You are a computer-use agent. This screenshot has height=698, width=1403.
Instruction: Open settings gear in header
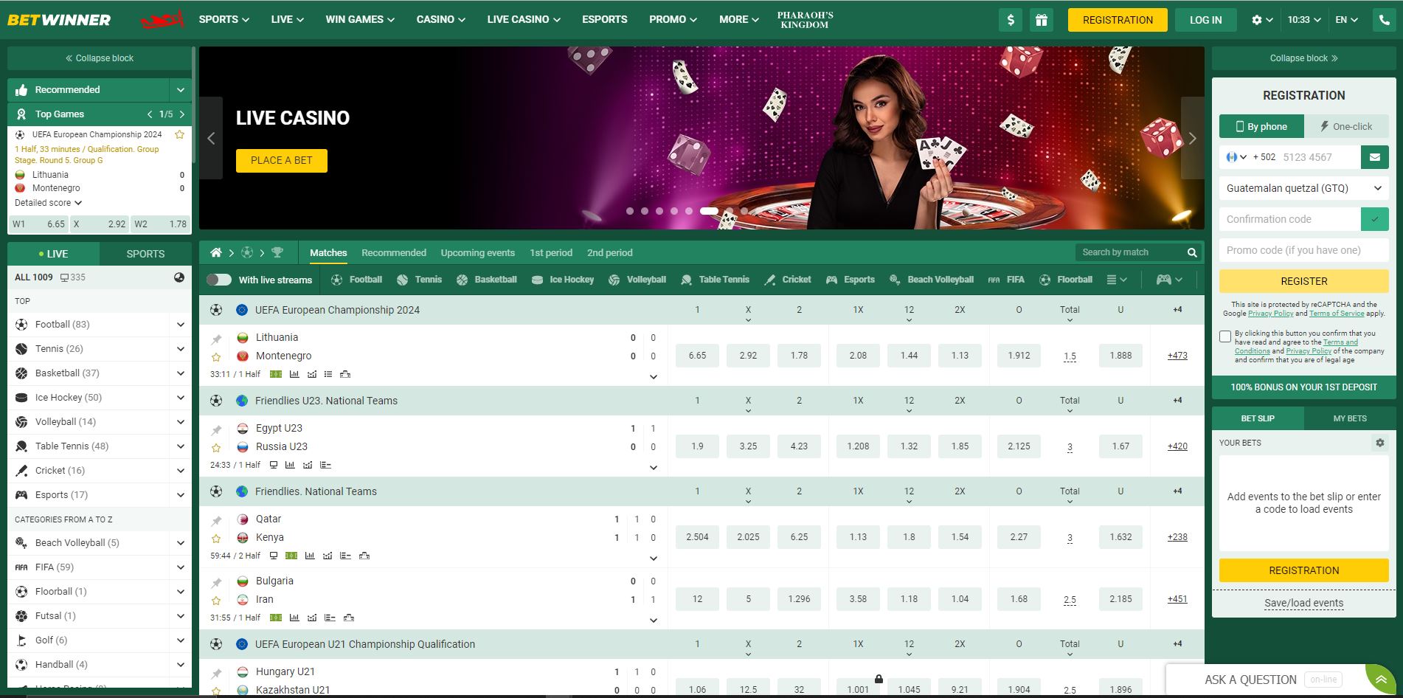[x=1262, y=20]
